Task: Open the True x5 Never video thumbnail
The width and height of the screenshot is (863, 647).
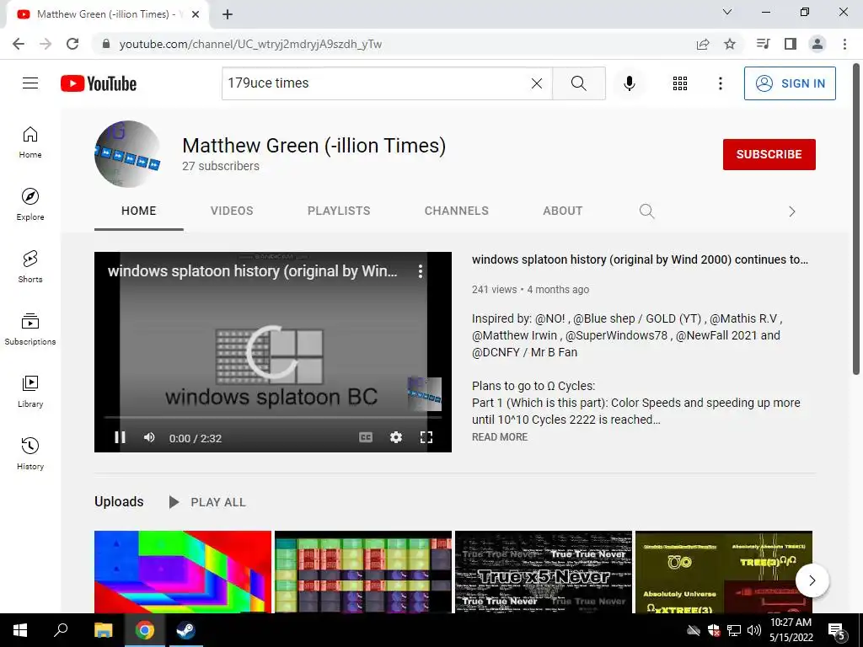Action: [x=544, y=572]
